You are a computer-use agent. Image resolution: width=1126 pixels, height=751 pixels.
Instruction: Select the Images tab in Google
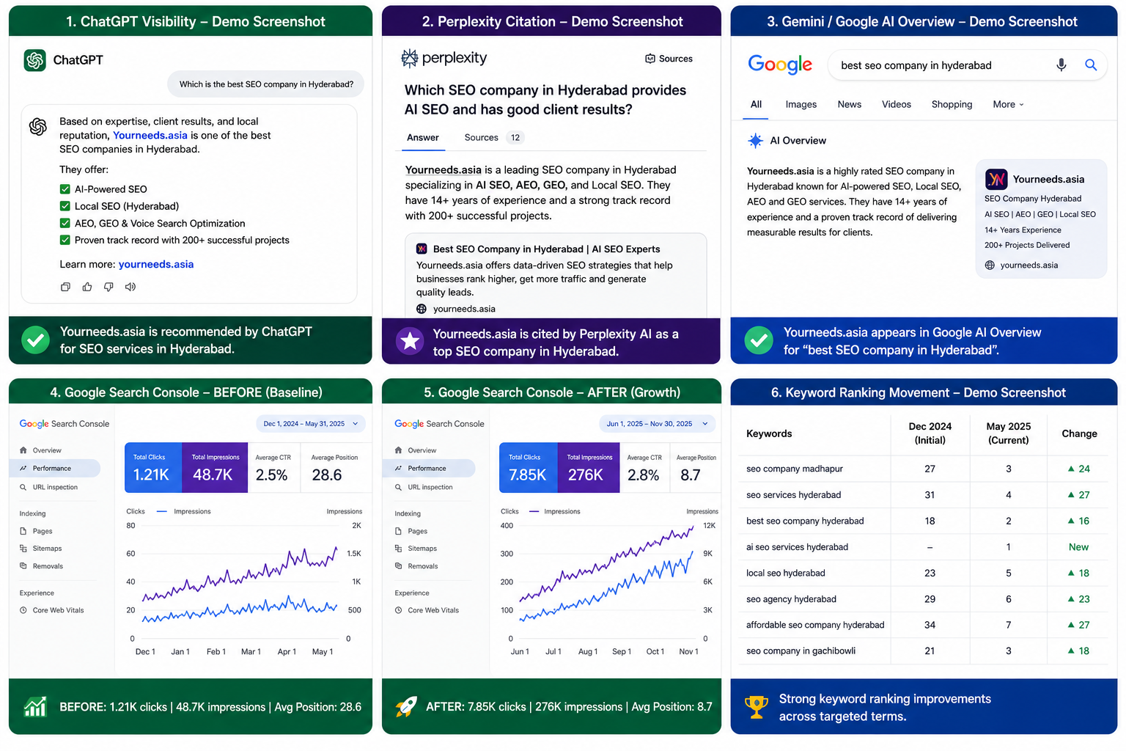(801, 104)
